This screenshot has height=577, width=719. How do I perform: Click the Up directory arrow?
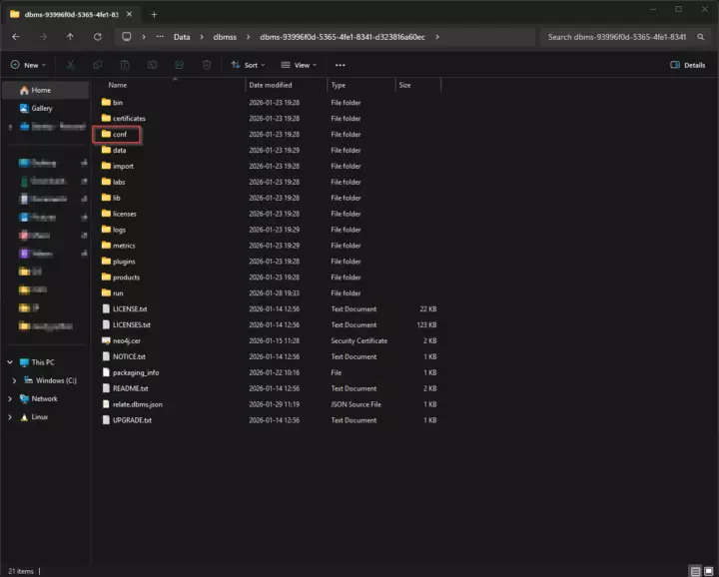point(70,37)
